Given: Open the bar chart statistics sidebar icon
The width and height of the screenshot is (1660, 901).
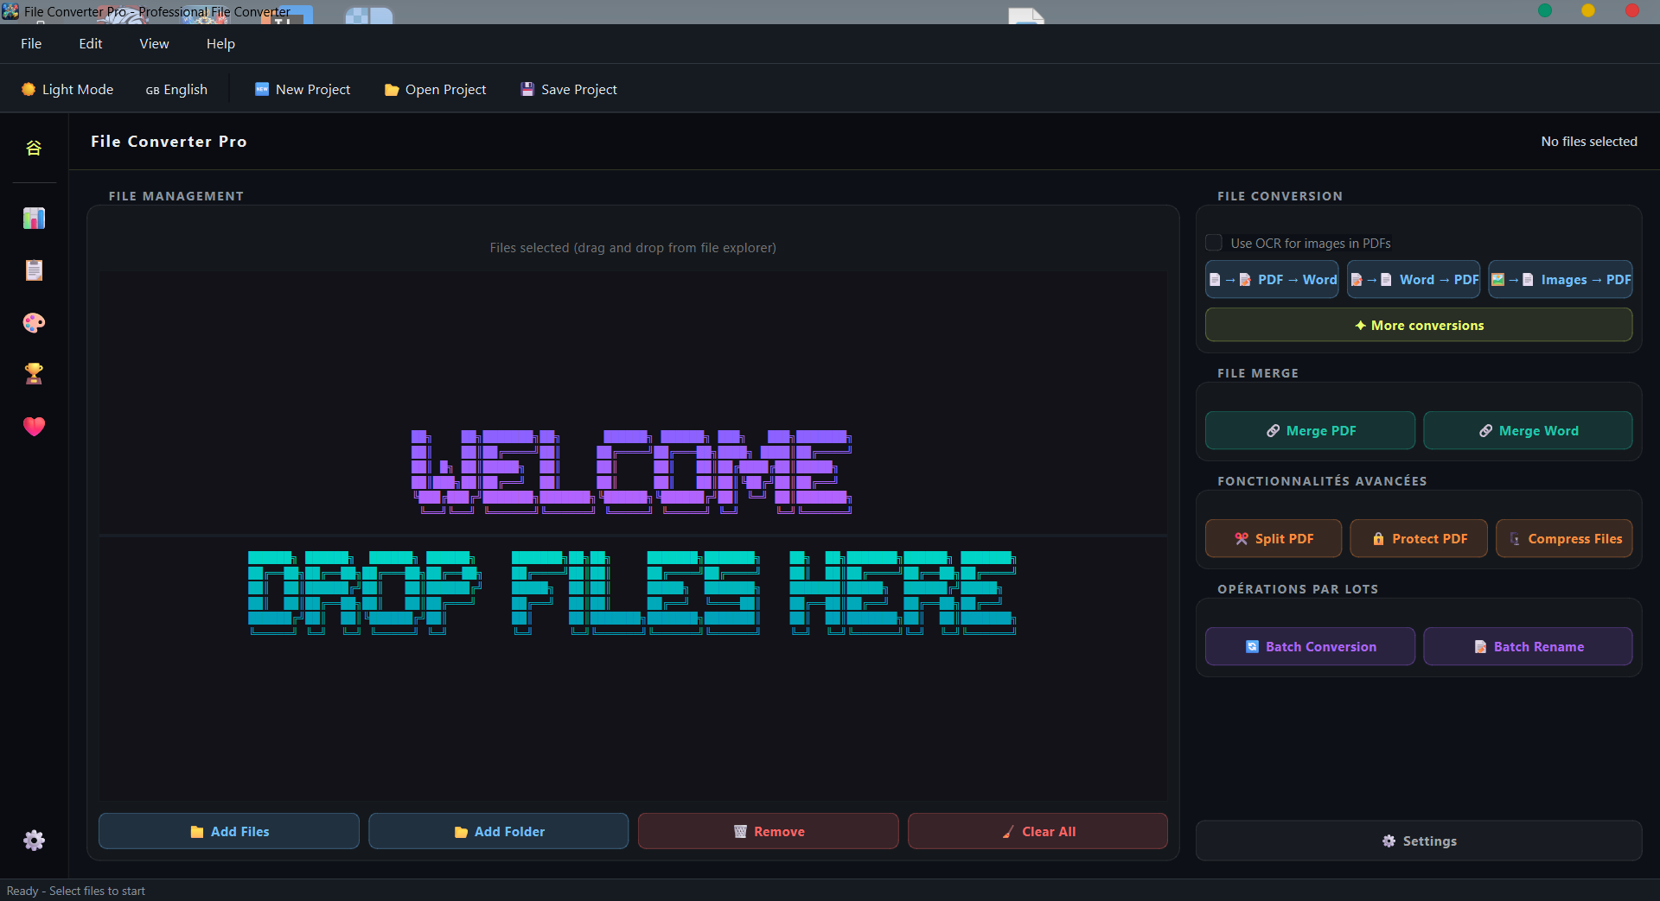Looking at the screenshot, I should (34, 219).
